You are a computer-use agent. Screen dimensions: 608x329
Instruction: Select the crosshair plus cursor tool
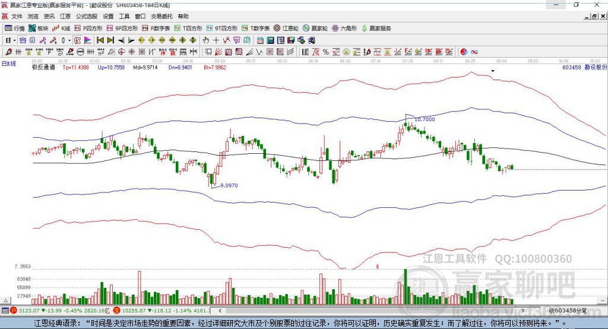click(216, 40)
